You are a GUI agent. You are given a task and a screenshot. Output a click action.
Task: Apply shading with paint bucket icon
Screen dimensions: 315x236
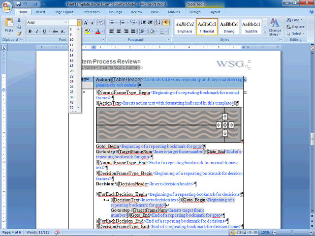pyautogui.click(x=152, y=31)
